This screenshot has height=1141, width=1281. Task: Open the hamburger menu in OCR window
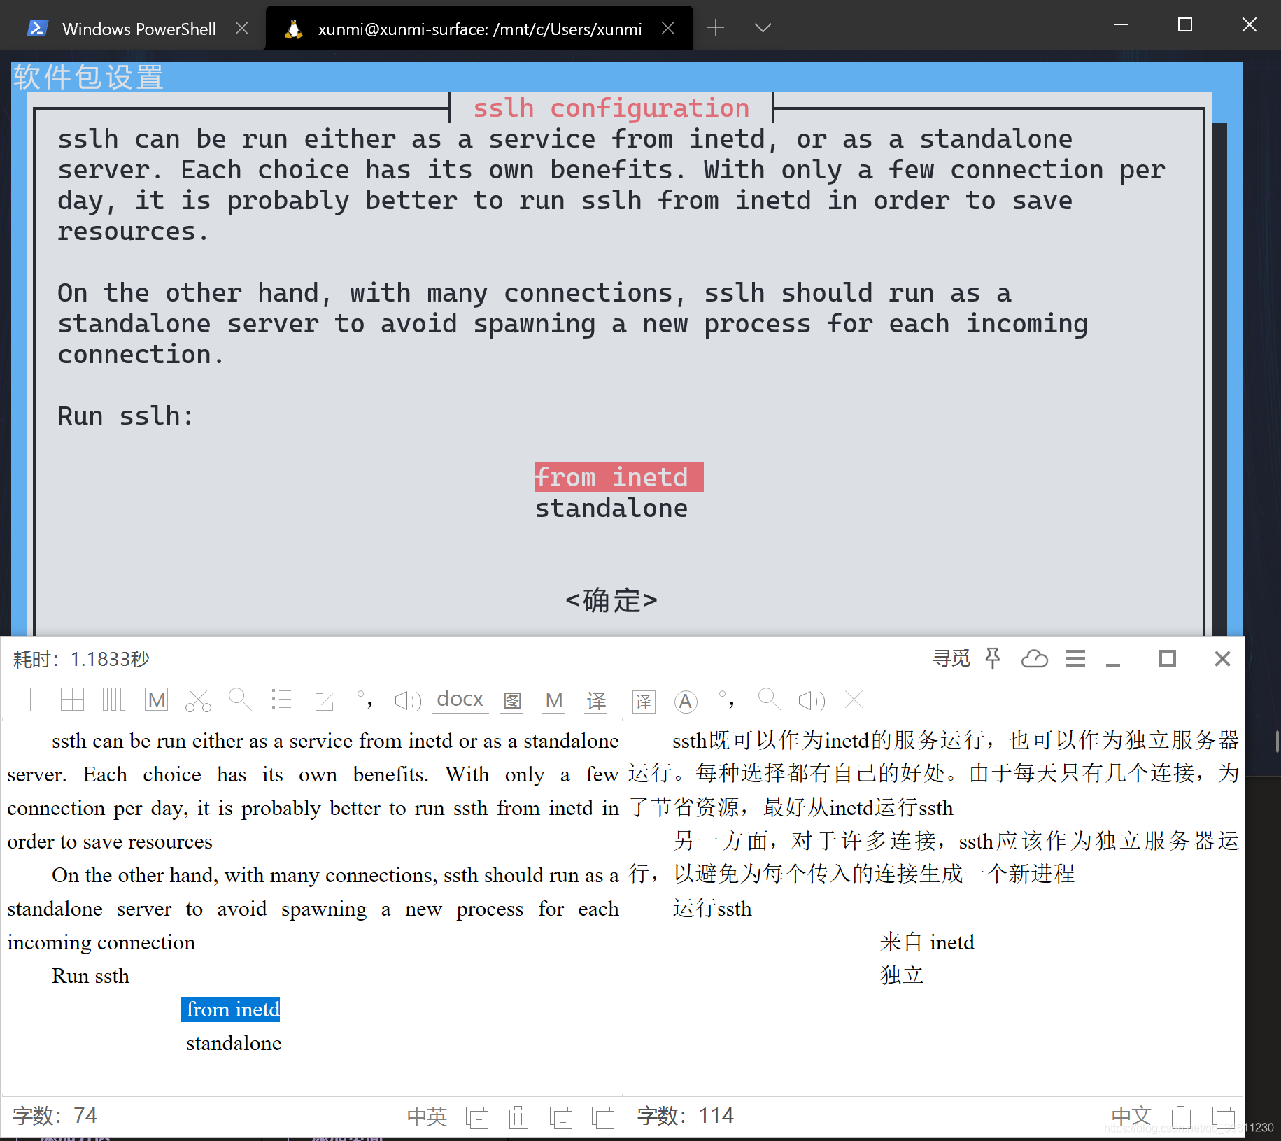[1075, 659]
